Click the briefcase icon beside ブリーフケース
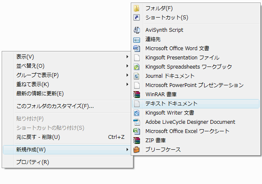Viewport: 262px width, 184px height. pyautogui.click(x=137, y=150)
